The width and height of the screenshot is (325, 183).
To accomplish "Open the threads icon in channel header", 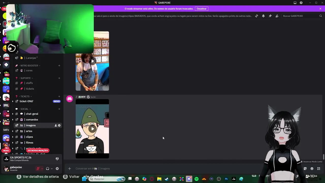I will point(257,16).
